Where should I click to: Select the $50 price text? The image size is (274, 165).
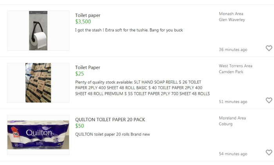pyautogui.click(x=79, y=126)
